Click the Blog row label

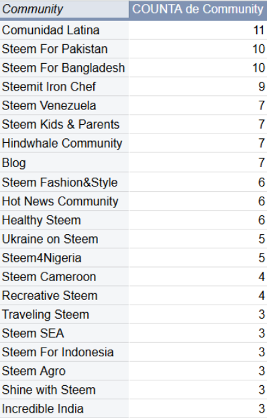(64, 162)
